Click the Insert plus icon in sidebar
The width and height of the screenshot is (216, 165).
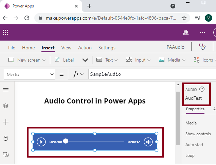pyautogui.click(x=6, y=122)
